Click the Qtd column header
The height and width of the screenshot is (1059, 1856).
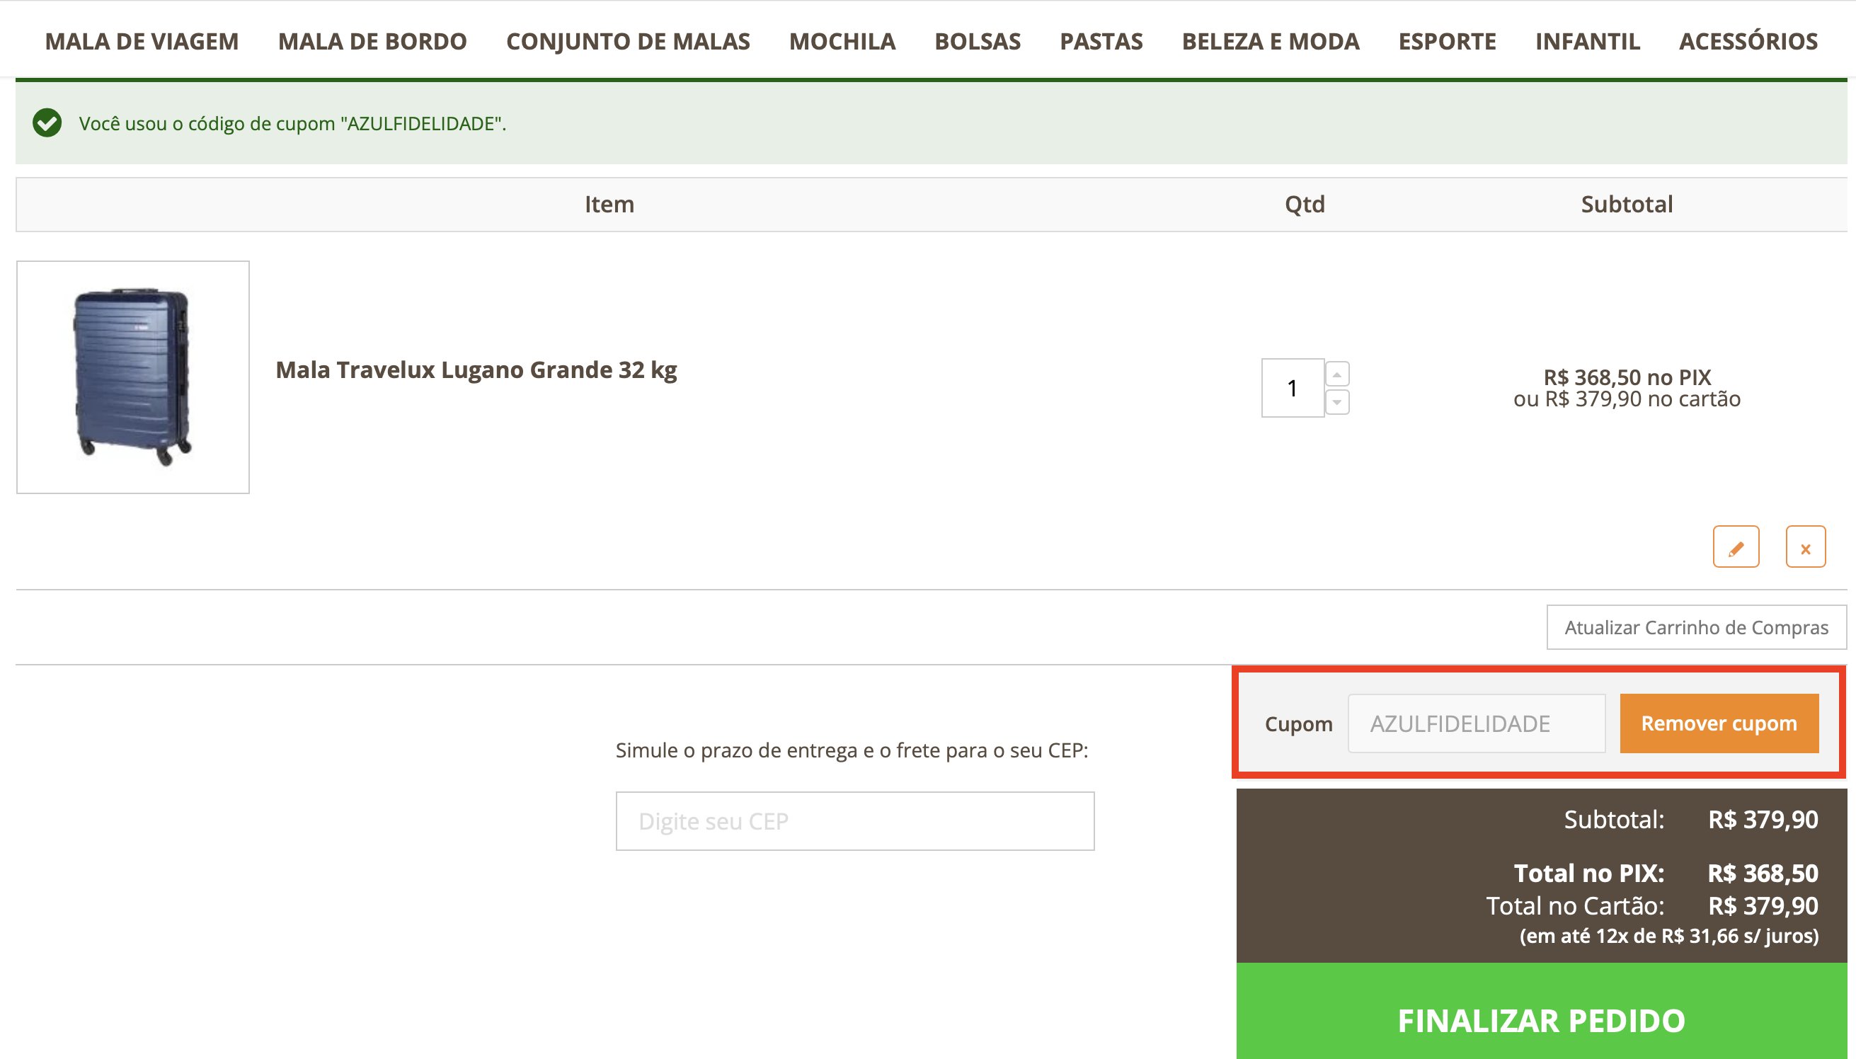[1305, 205]
